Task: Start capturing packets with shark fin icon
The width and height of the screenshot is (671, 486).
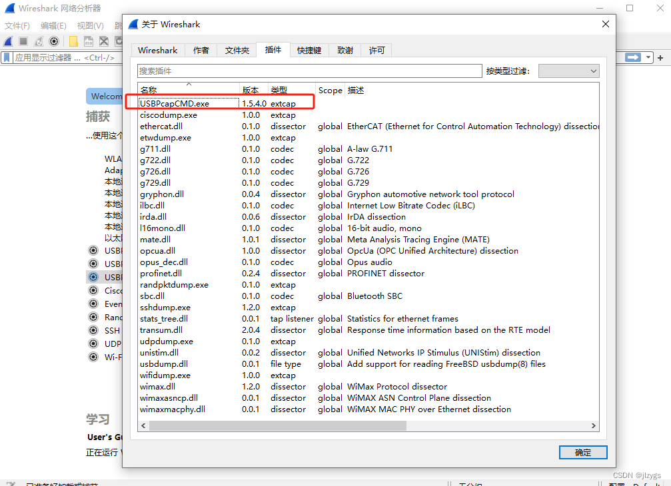Action: (9, 41)
